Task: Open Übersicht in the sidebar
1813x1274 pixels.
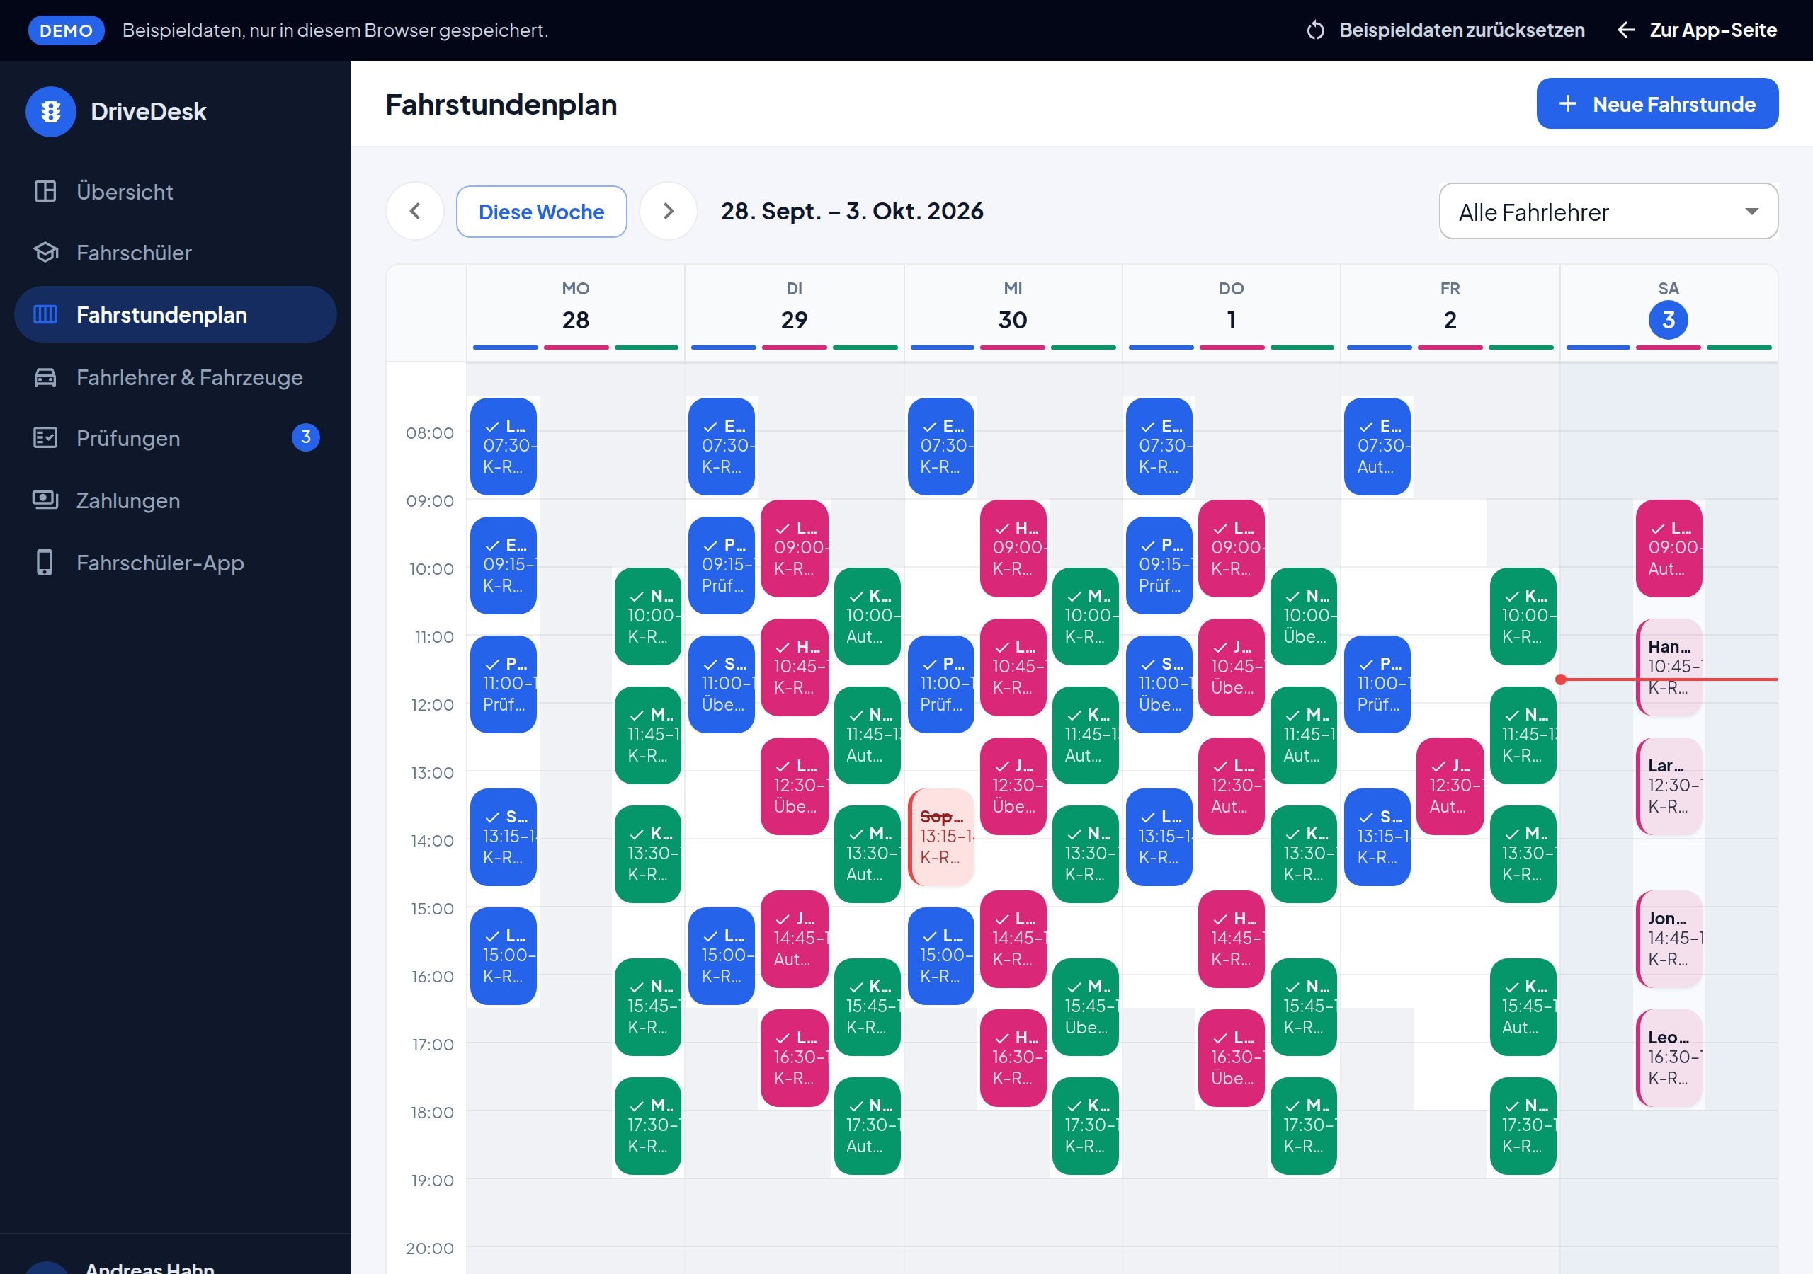Action: tap(176, 191)
